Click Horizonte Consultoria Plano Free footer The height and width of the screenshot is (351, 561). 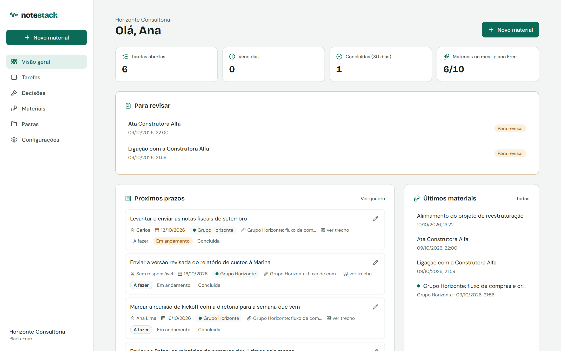coord(37,335)
